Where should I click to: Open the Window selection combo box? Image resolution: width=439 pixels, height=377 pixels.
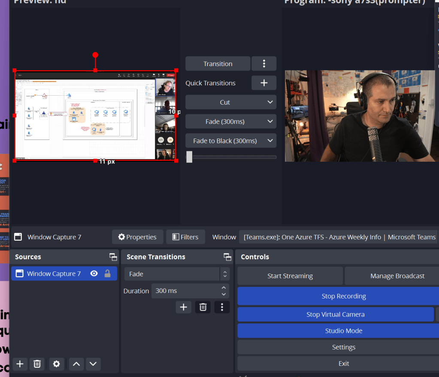tap(338, 237)
